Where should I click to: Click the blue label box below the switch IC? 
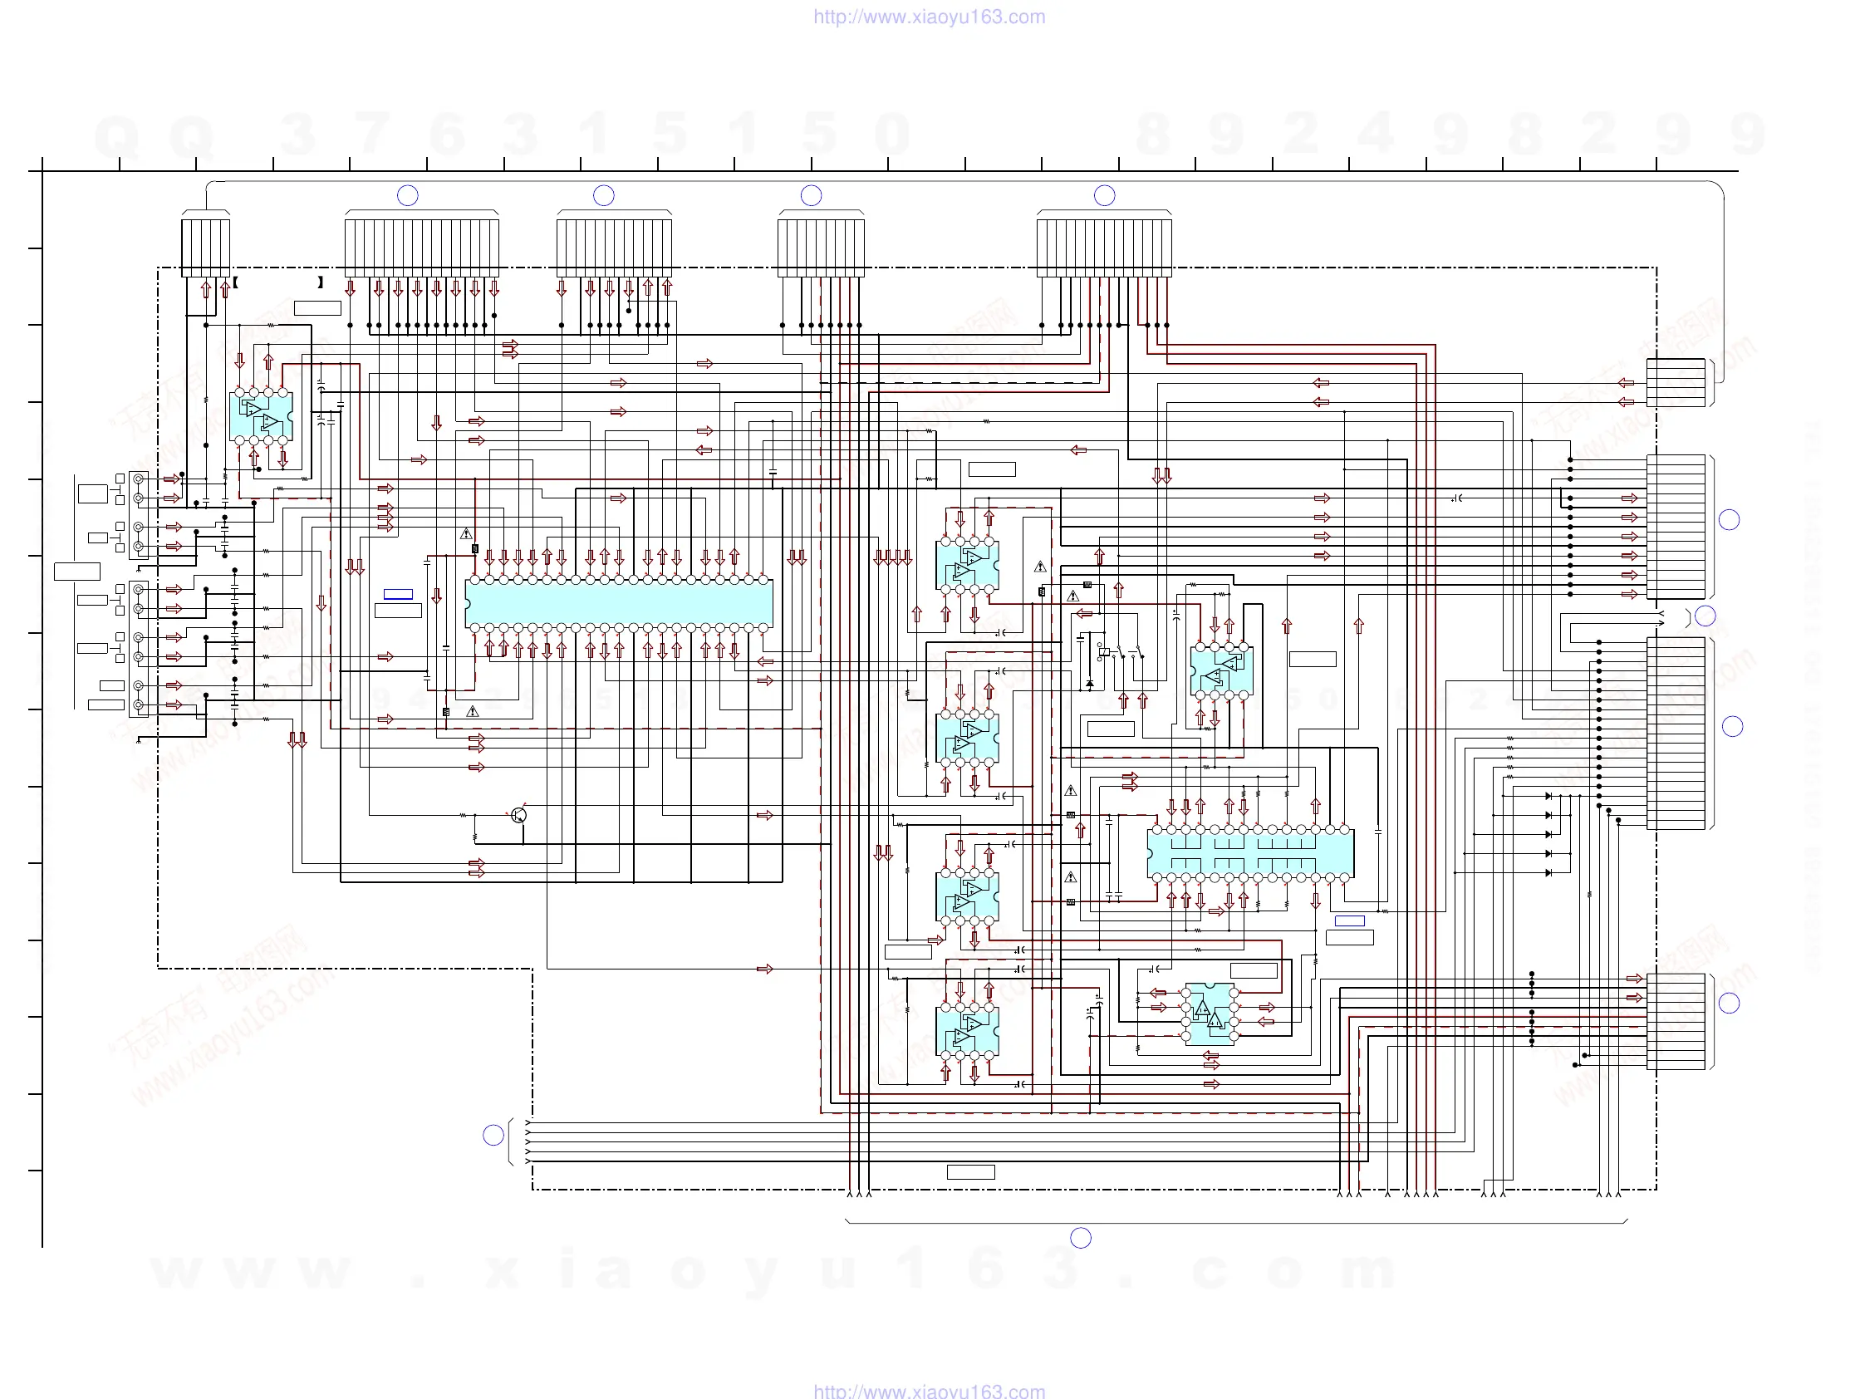click(1350, 921)
